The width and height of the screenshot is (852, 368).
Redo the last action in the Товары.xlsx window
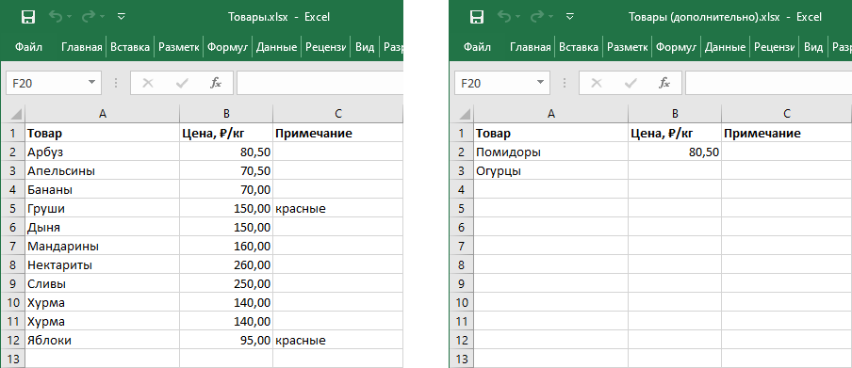click(89, 17)
